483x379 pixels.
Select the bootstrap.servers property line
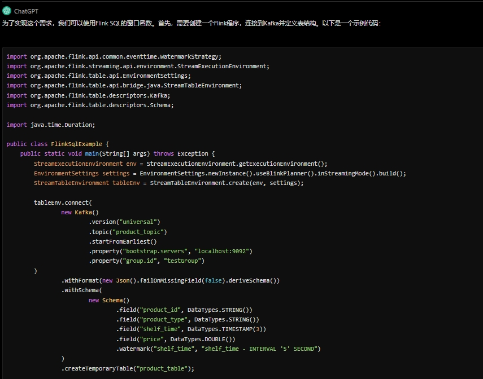tap(171, 251)
